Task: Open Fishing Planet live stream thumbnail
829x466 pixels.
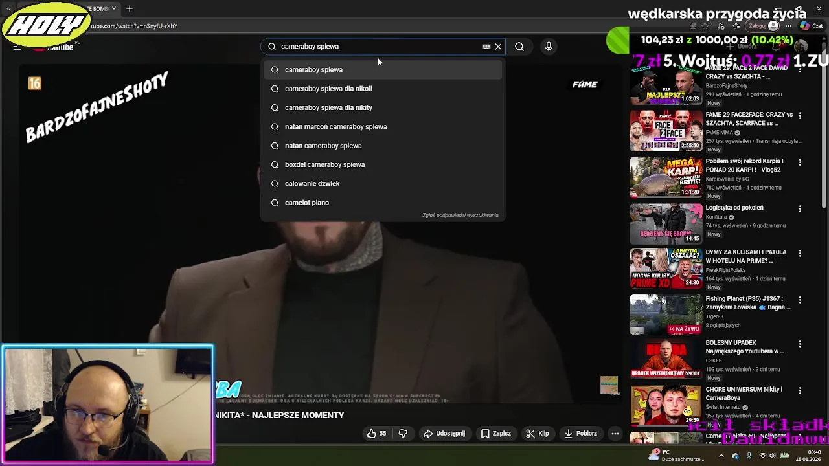Action: click(x=666, y=315)
